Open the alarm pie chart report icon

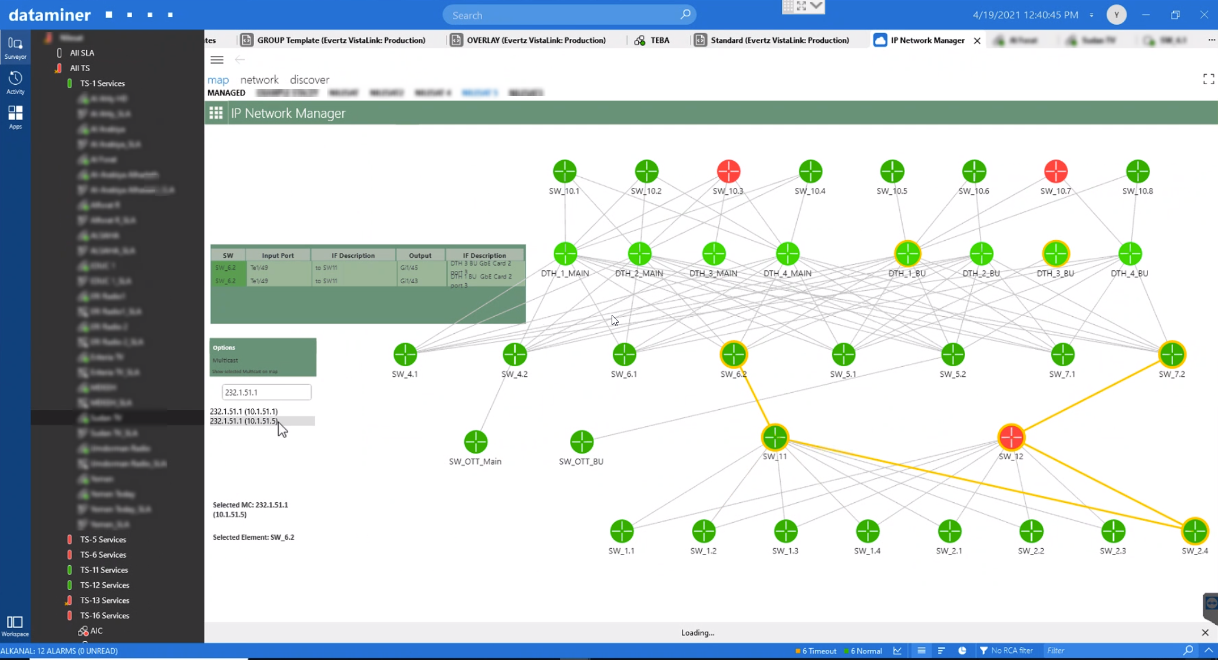pos(962,651)
